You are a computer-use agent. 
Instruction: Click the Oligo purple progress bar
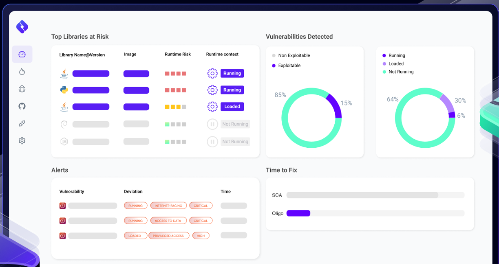[x=298, y=213]
